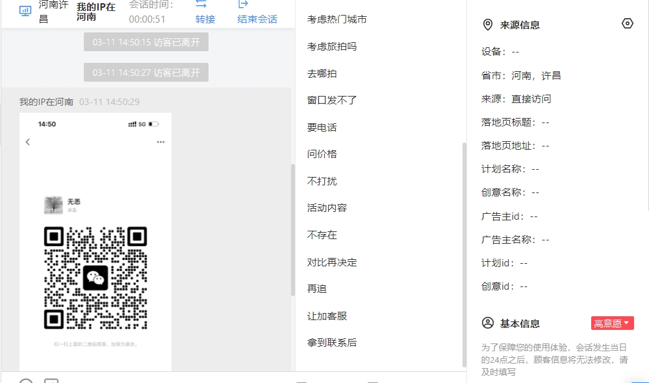Select quick reply 考虑旅拍吗
The height and width of the screenshot is (383, 649).
332,47
